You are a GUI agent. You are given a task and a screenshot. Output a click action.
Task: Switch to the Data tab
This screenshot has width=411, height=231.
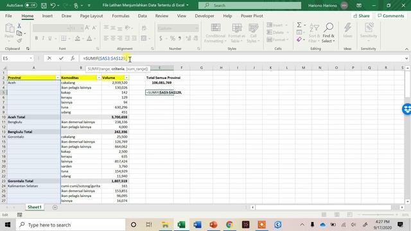click(x=143, y=15)
